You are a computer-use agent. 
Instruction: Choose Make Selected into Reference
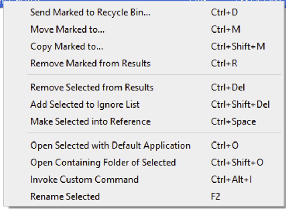tap(143, 121)
